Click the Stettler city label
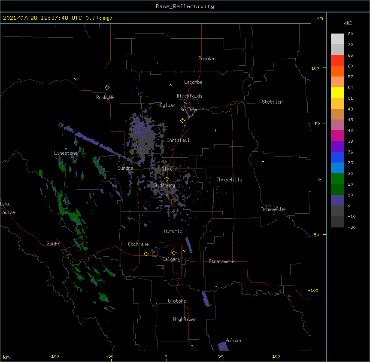 pos(272,102)
